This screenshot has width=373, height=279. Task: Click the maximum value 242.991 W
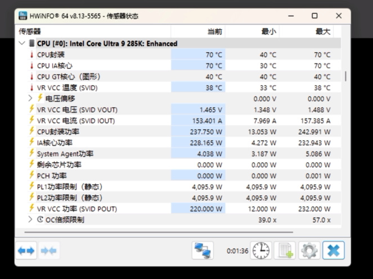pyautogui.click(x=314, y=132)
